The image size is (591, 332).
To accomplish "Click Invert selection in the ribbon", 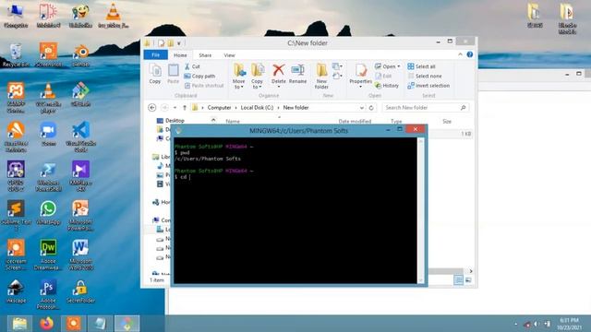I will coord(428,86).
